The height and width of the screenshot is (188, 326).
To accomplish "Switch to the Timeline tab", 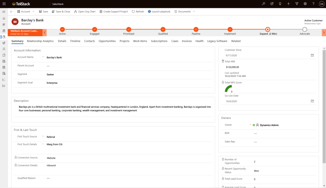I will click(x=75, y=41).
